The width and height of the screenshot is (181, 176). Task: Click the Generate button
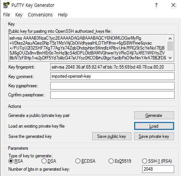click(x=154, y=115)
